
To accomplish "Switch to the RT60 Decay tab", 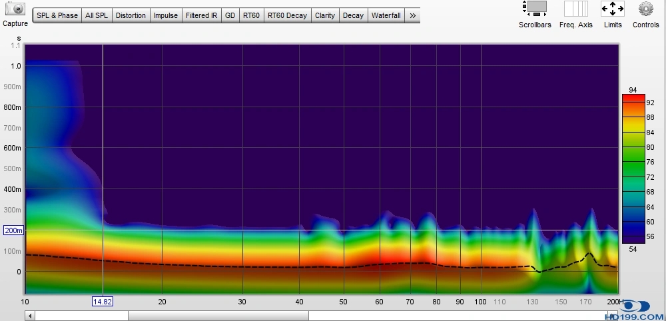I will (x=288, y=15).
